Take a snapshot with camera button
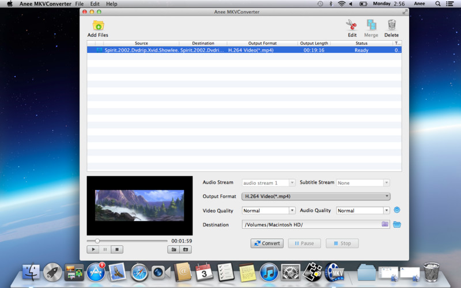Image resolution: width=461 pixels, height=288 pixels. (x=173, y=249)
